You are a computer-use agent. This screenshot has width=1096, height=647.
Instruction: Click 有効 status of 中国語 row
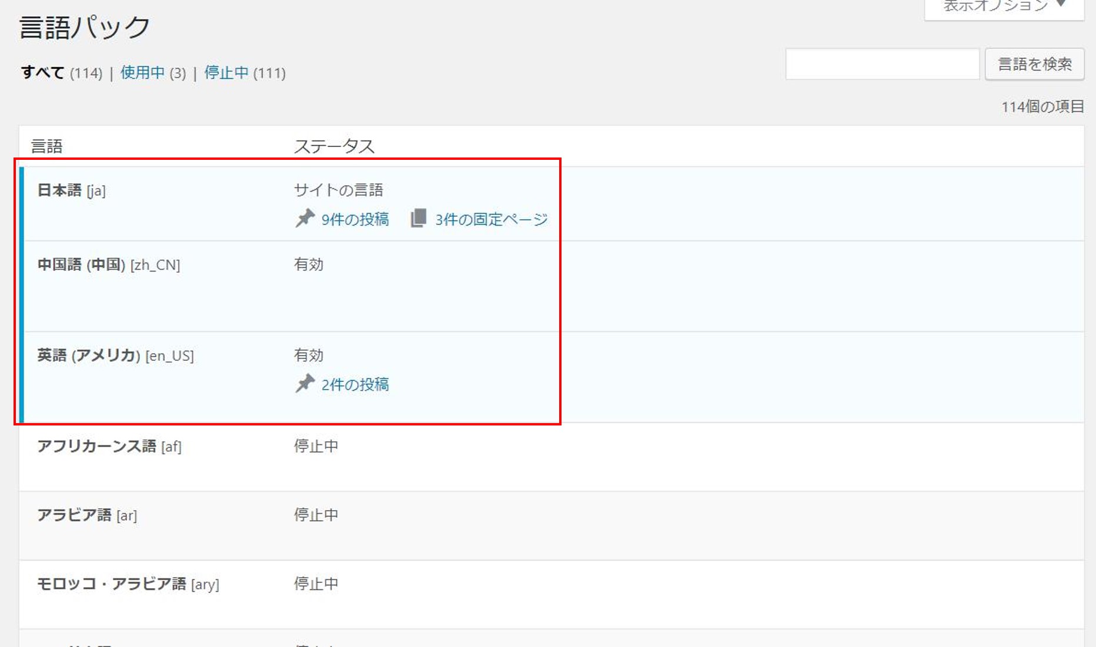pyautogui.click(x=309, y=264)
